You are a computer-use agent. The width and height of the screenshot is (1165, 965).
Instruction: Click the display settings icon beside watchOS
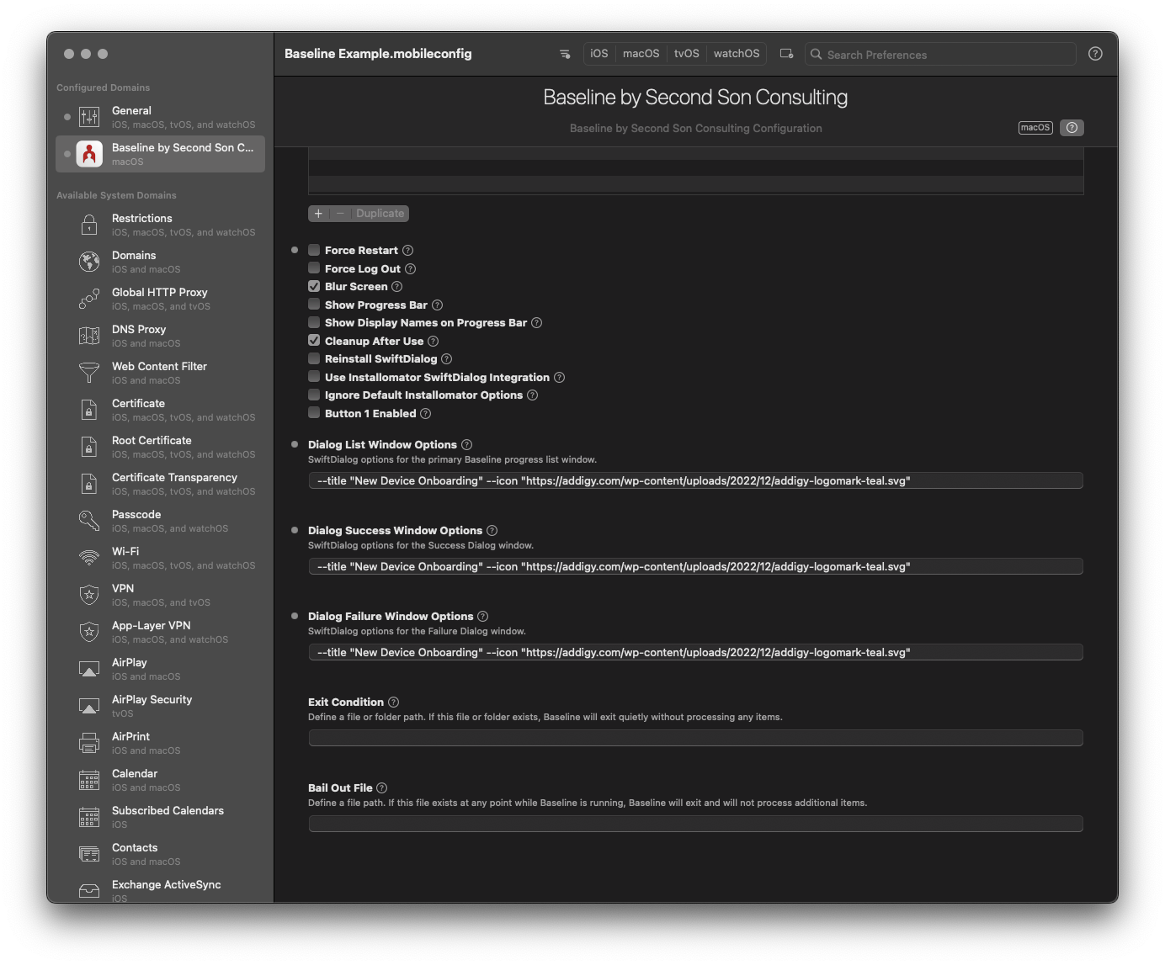tap(787, 54)
